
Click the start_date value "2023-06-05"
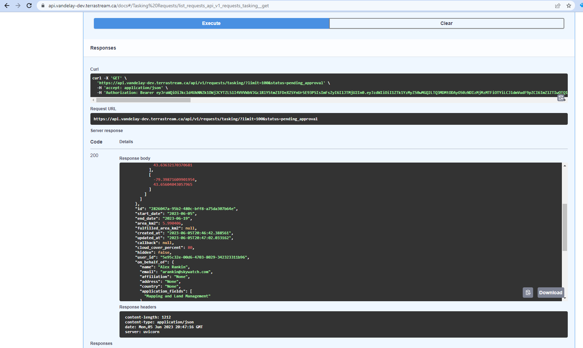(x=181, y=214)
